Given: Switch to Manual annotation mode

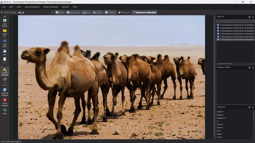Looking at the screenshot, I should (x=124, y=12).
